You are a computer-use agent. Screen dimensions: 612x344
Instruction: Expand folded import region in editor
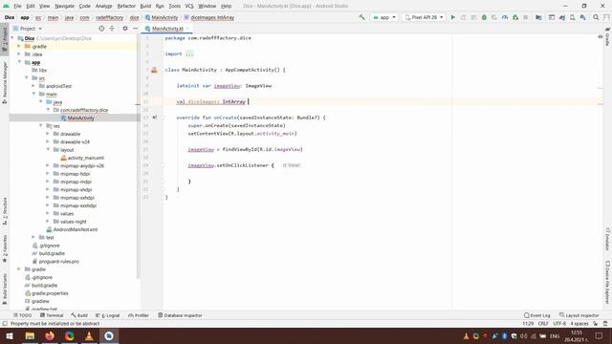coord(189,54)
